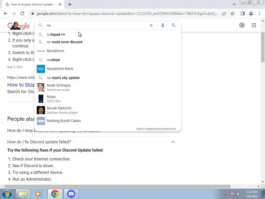Close the 'how to bypass discord update' tab

click(x=60, y=4)
